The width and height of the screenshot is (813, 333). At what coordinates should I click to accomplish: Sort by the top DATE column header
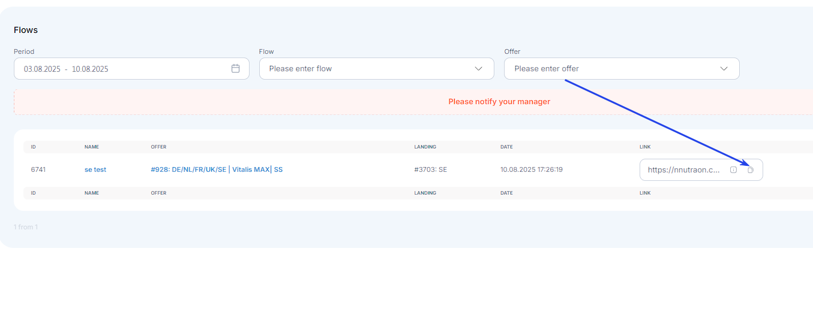pos(507,147)
